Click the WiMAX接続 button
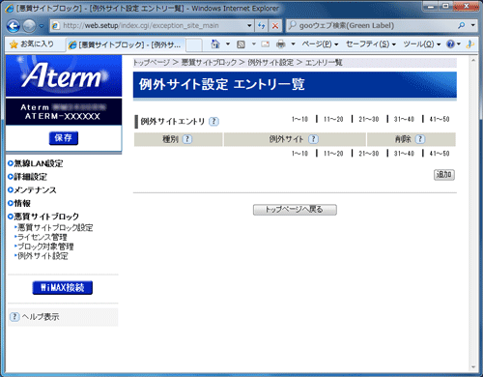483x377 pixels. pyautogui.click(x=63, y=288)
